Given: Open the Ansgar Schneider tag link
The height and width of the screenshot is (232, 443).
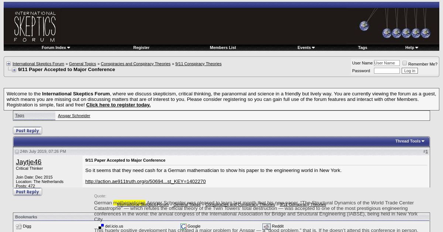Looking at the screenshot, I should [74, 116].
